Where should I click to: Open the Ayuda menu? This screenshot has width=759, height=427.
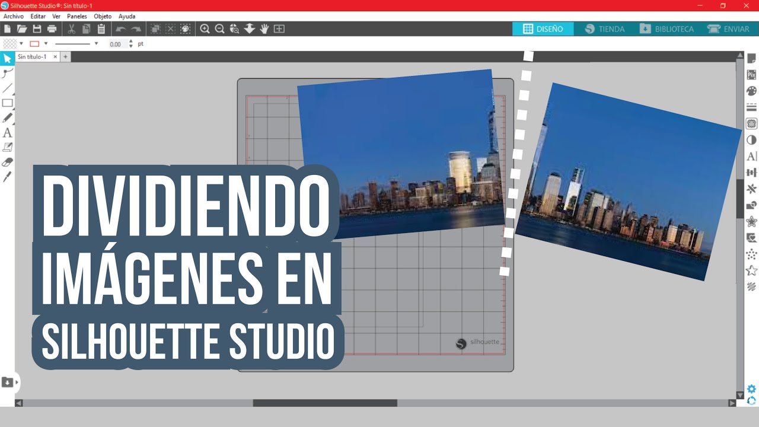click(127, 17)
